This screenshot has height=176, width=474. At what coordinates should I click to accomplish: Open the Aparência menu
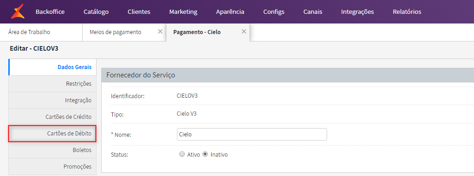230,12
